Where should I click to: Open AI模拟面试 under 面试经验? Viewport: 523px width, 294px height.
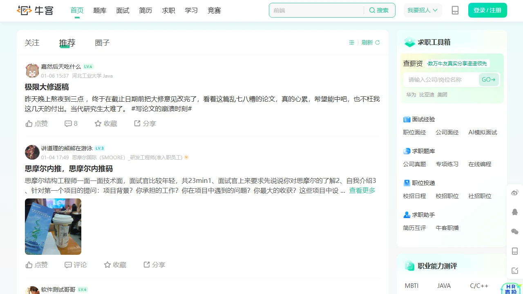pyautogui.click(x=483, y=132)
